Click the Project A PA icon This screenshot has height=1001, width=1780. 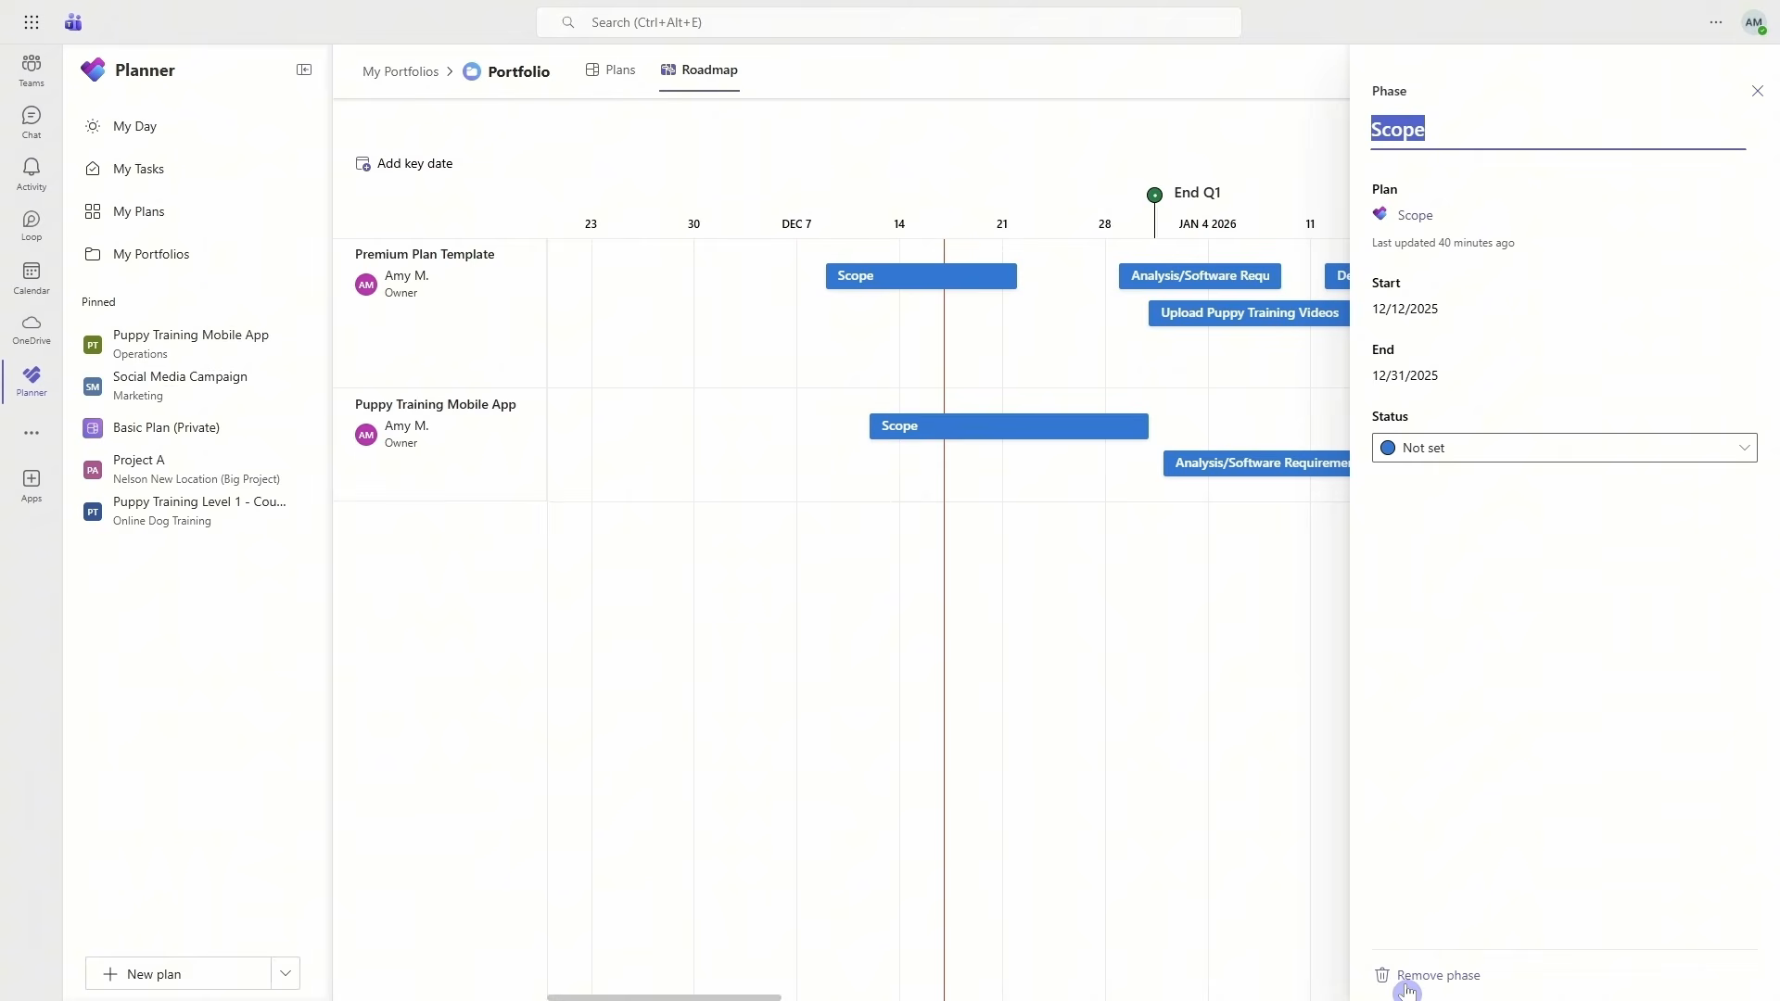[93, 470]
